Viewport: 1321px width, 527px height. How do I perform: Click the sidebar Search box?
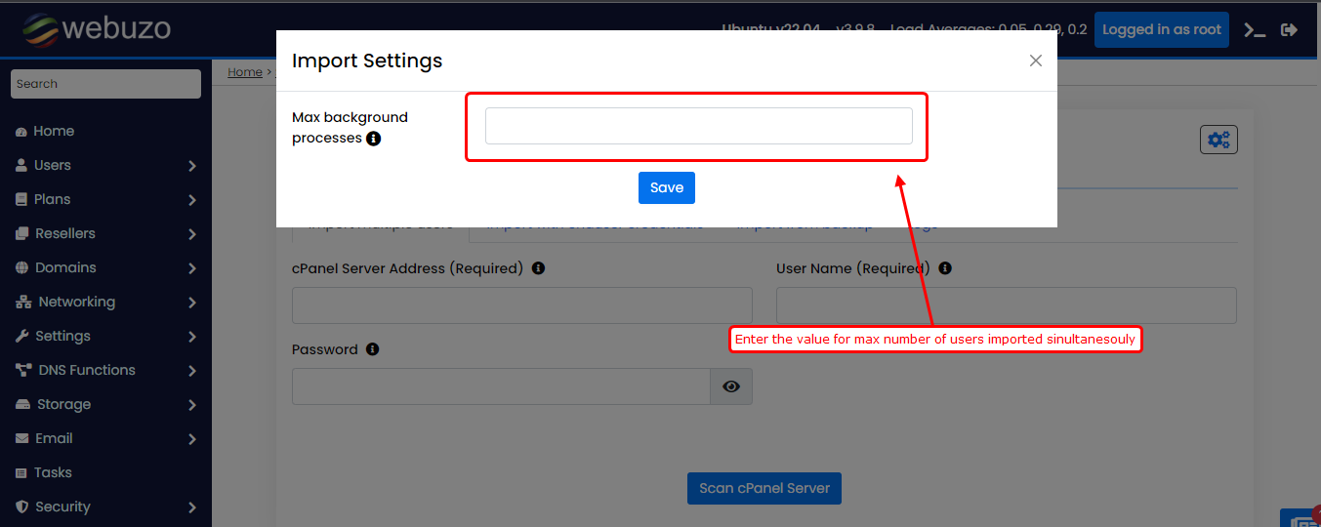click(105, 84)
